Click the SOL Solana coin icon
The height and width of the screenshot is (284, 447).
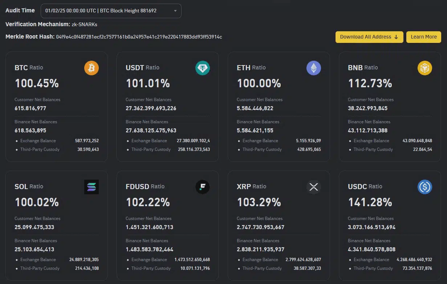point(92,187)
